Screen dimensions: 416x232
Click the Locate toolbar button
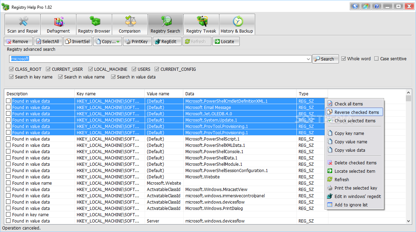226,41
